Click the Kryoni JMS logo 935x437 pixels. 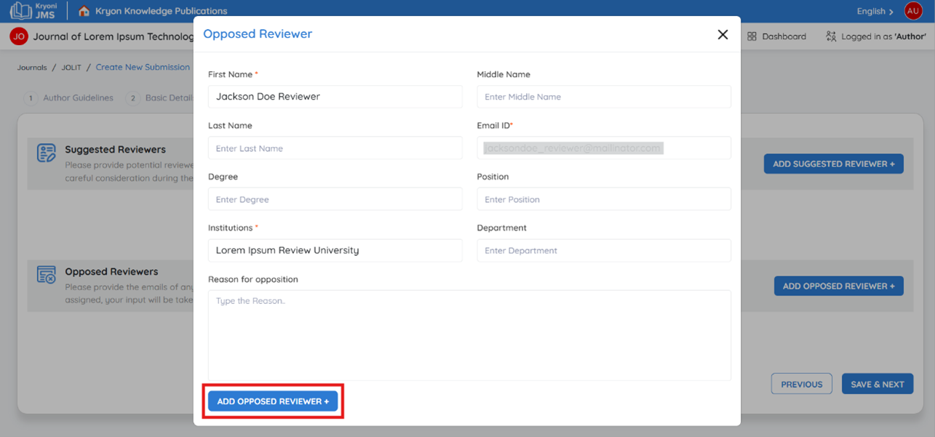pyautogui.click(x=33, y=10)
